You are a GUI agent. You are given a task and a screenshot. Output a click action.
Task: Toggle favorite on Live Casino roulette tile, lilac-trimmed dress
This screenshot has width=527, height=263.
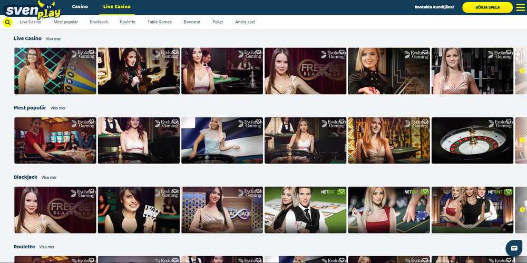pos(258,53)
